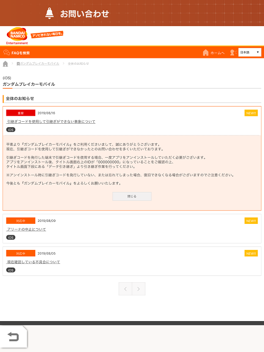The height and width of the screenshot is (352, 264).
Task: Click the アソビきれない毎日を slogan banner
Action: pos(47,34)
